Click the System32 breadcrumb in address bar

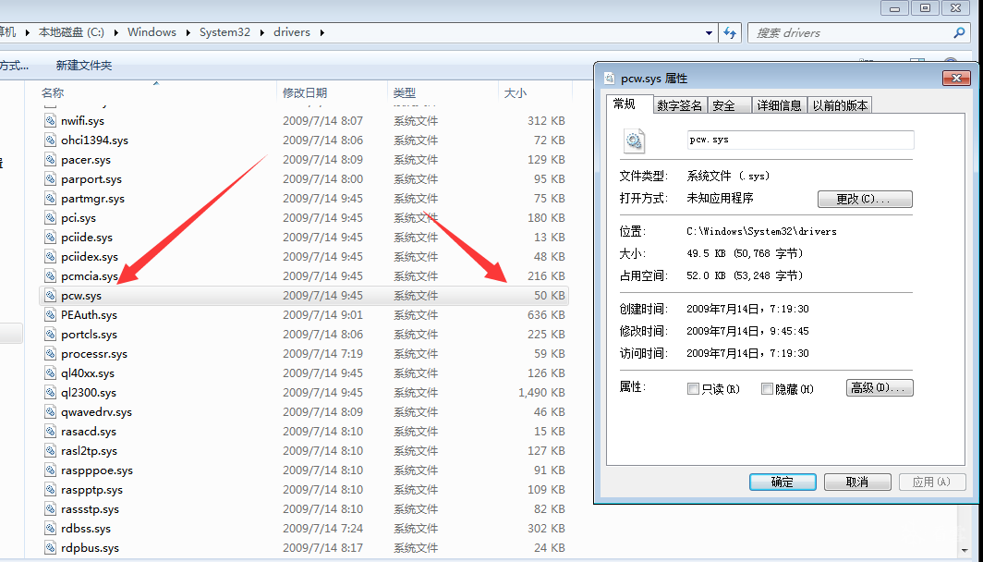click(225, 32)
